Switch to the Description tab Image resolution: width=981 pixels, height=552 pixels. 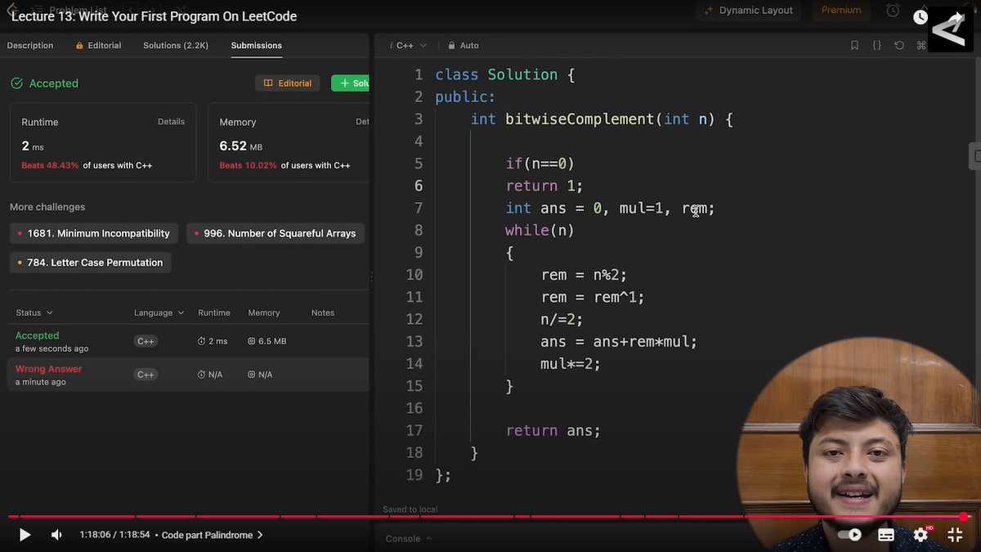pyautogui.click(x=30, y=46)
